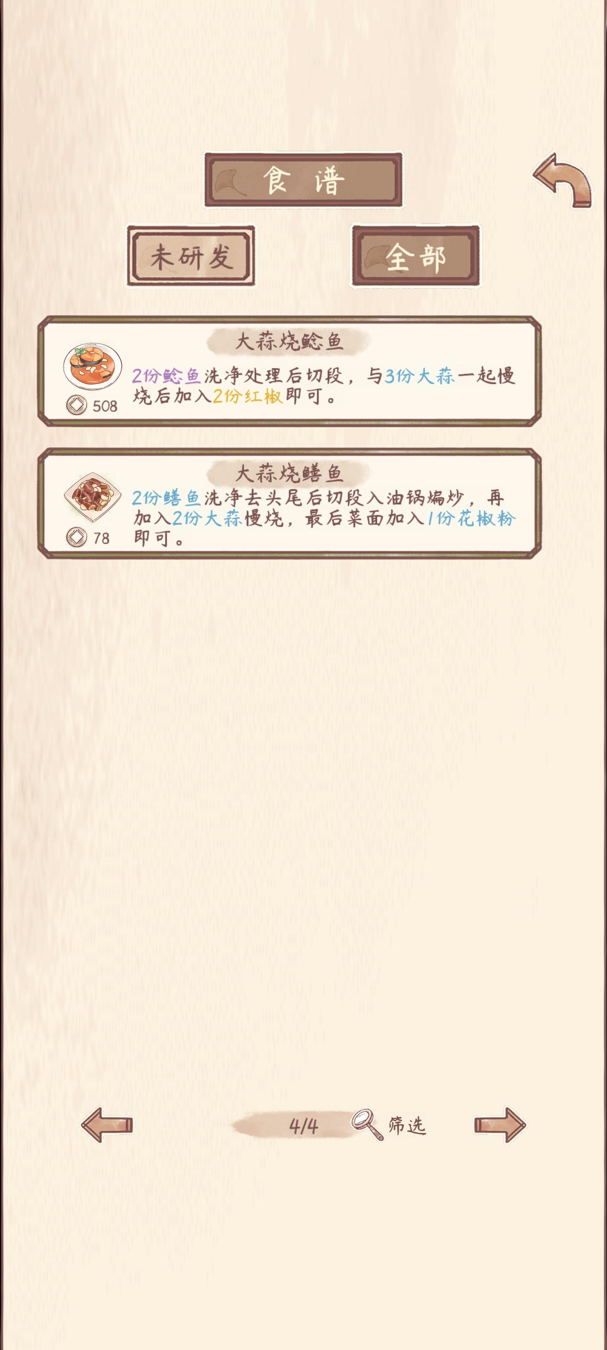The image size is (607, 1350).
Task: Select the 大蒜烧鳝鱼 recipe title
Action: coord(289,473)
